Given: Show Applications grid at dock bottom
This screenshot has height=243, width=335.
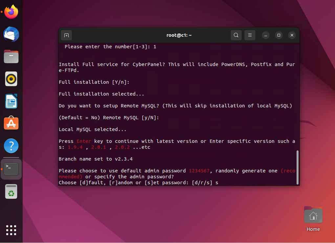Looking at the screenshot, I should click(11, 230).
